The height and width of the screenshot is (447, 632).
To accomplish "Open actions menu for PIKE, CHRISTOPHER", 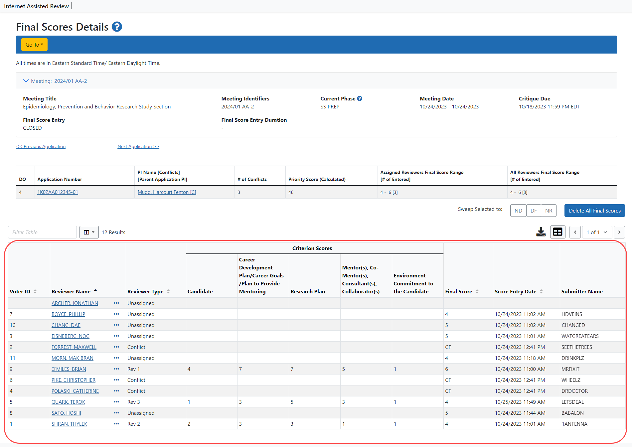I will coord(116,380).
